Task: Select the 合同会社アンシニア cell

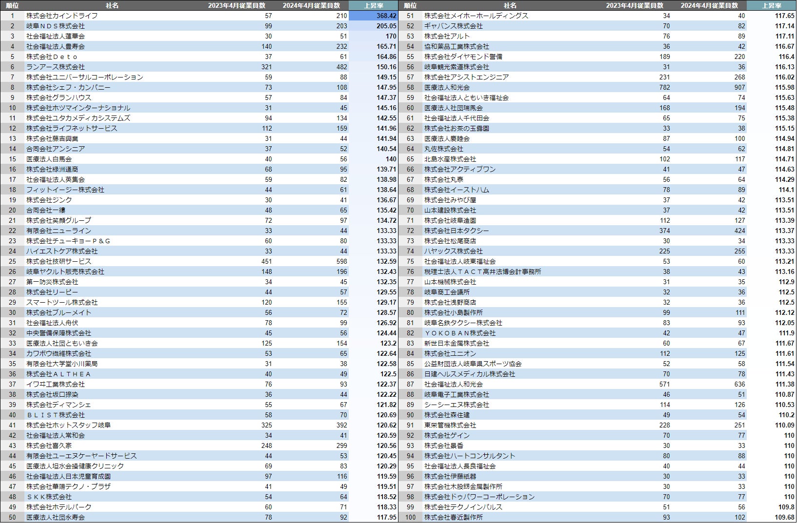Action: click(x=56, y=149)
